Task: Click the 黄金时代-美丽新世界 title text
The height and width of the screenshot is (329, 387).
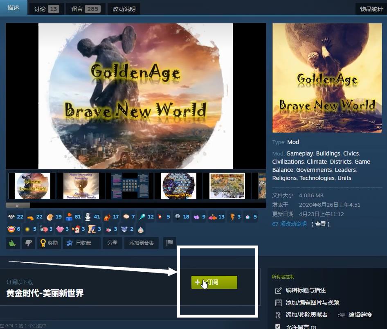Action: pos(45,293)
